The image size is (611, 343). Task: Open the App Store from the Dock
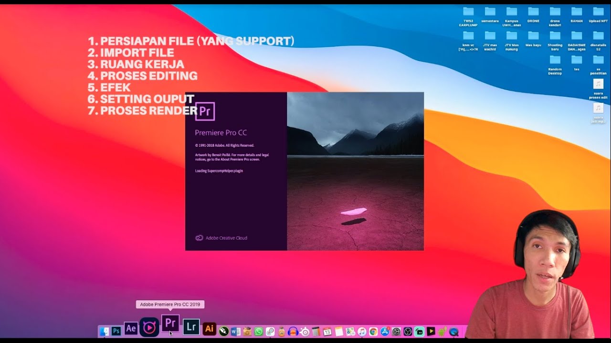(385, 332)
